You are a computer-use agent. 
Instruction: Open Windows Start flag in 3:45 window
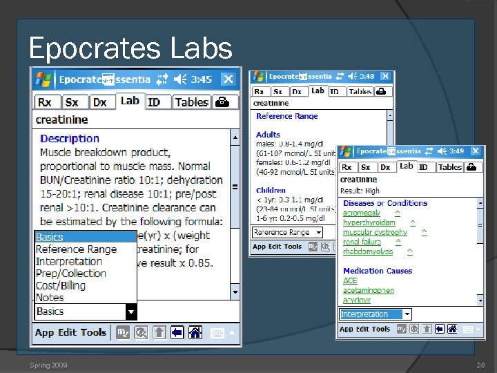coord(43,79)
